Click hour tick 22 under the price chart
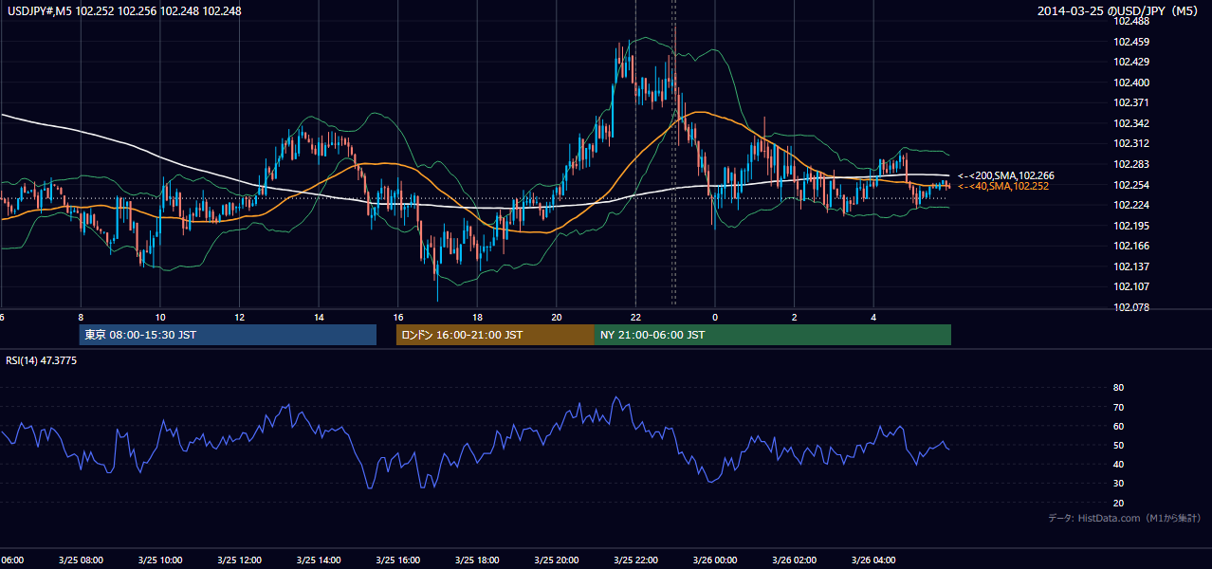 636,317
